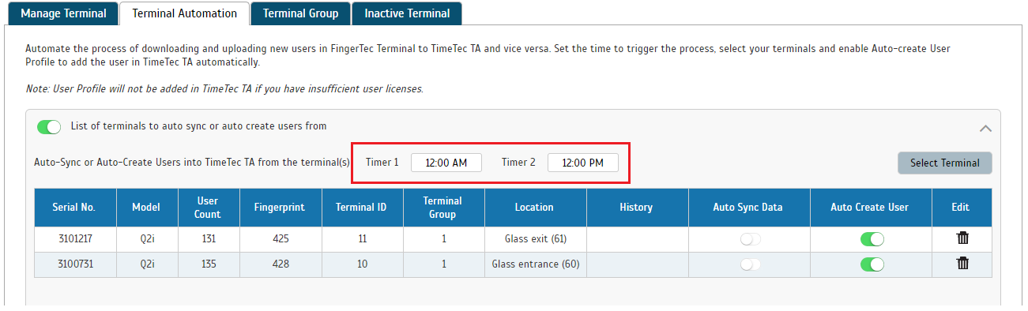The width and height of the screenshot is (1028, 311).
Task: Toggle the list of terminals auto sync switch
Action: [49, 127]
